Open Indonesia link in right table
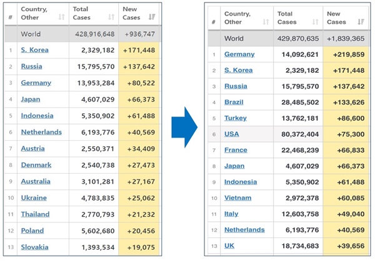The height and width of the screenshot is (261, 375). click(x=241, y=182)
